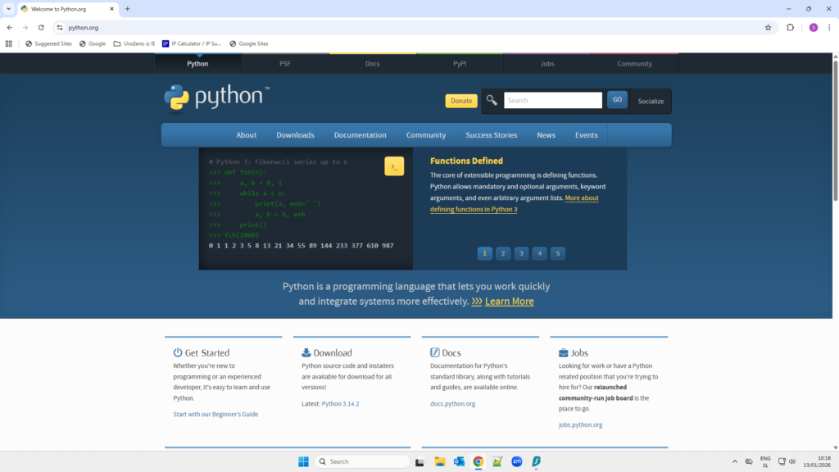
Task: Reload the page with refresh icon
Action: click(x=41, y=27)
